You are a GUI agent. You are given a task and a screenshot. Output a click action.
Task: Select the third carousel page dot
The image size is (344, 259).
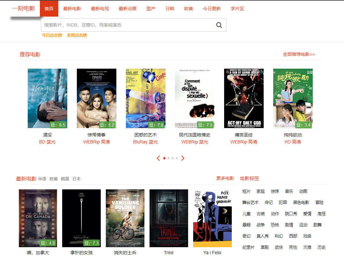pyautogui.click(x=173, y=158)
